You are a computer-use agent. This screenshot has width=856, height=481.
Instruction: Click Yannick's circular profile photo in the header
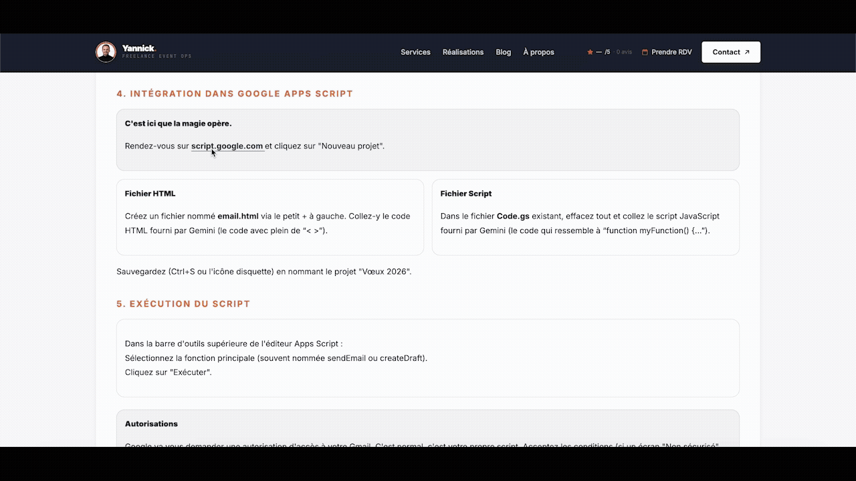tap(106, 51)
